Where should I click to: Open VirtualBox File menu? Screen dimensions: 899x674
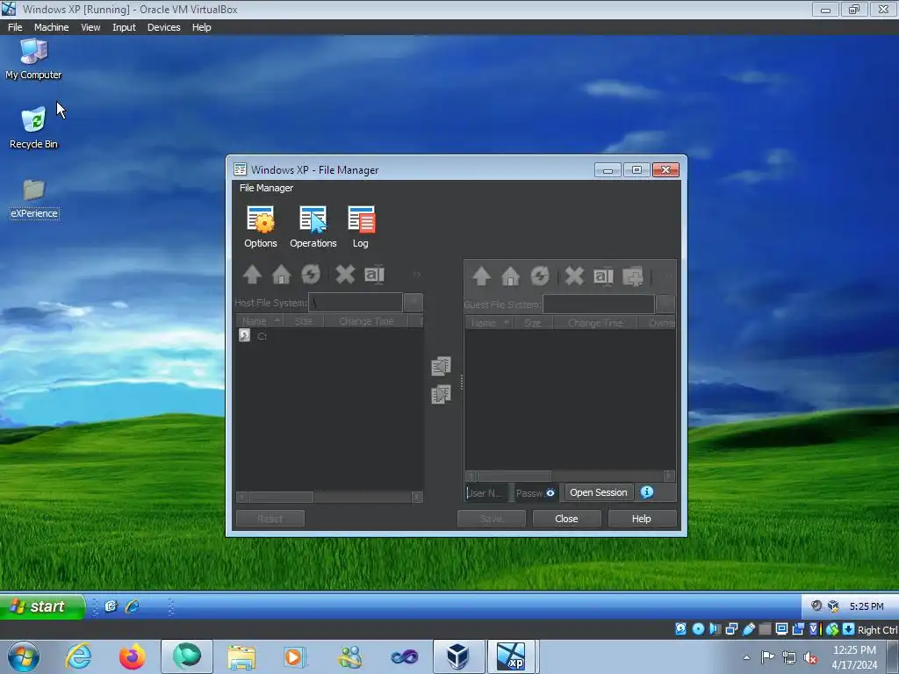15,27
